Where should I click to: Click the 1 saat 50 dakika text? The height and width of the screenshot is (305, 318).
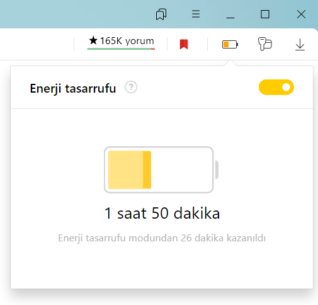click(x=162, y=213)
